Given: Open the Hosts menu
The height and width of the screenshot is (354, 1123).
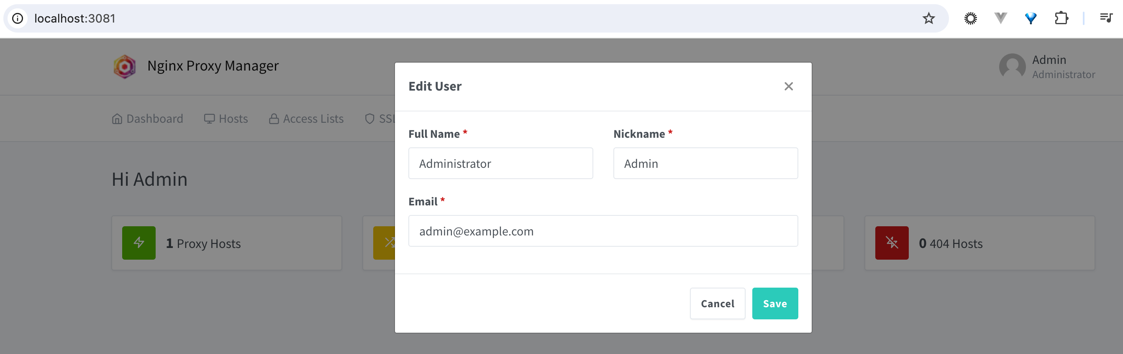Looking at the screenshot, I should (x=226, y=118).
